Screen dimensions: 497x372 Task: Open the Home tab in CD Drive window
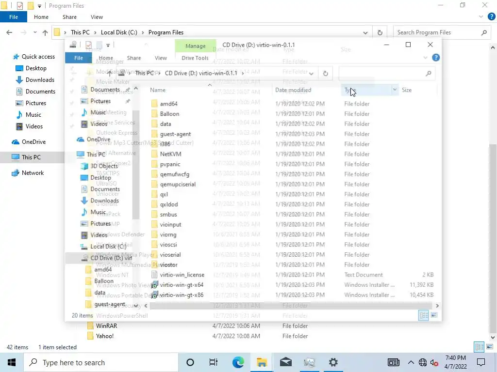click(x=105, y=58)
